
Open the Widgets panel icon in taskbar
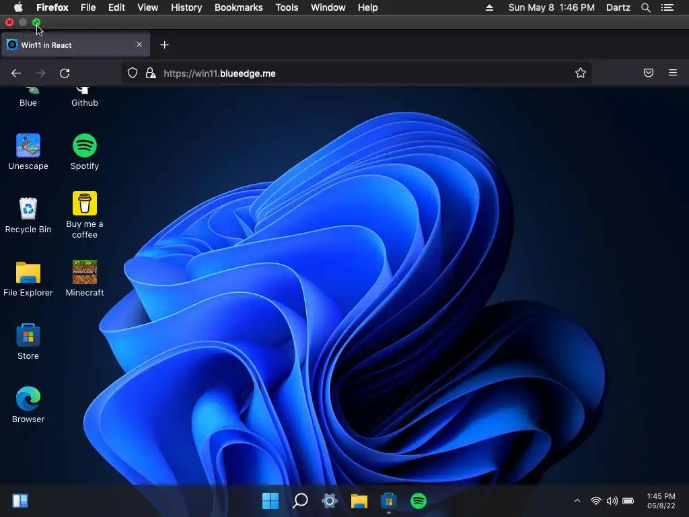20,501
